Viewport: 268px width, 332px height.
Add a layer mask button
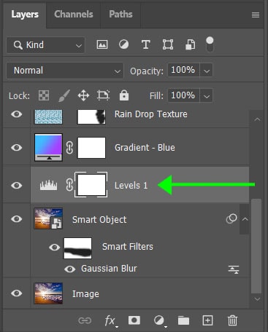tap(134, 320)
